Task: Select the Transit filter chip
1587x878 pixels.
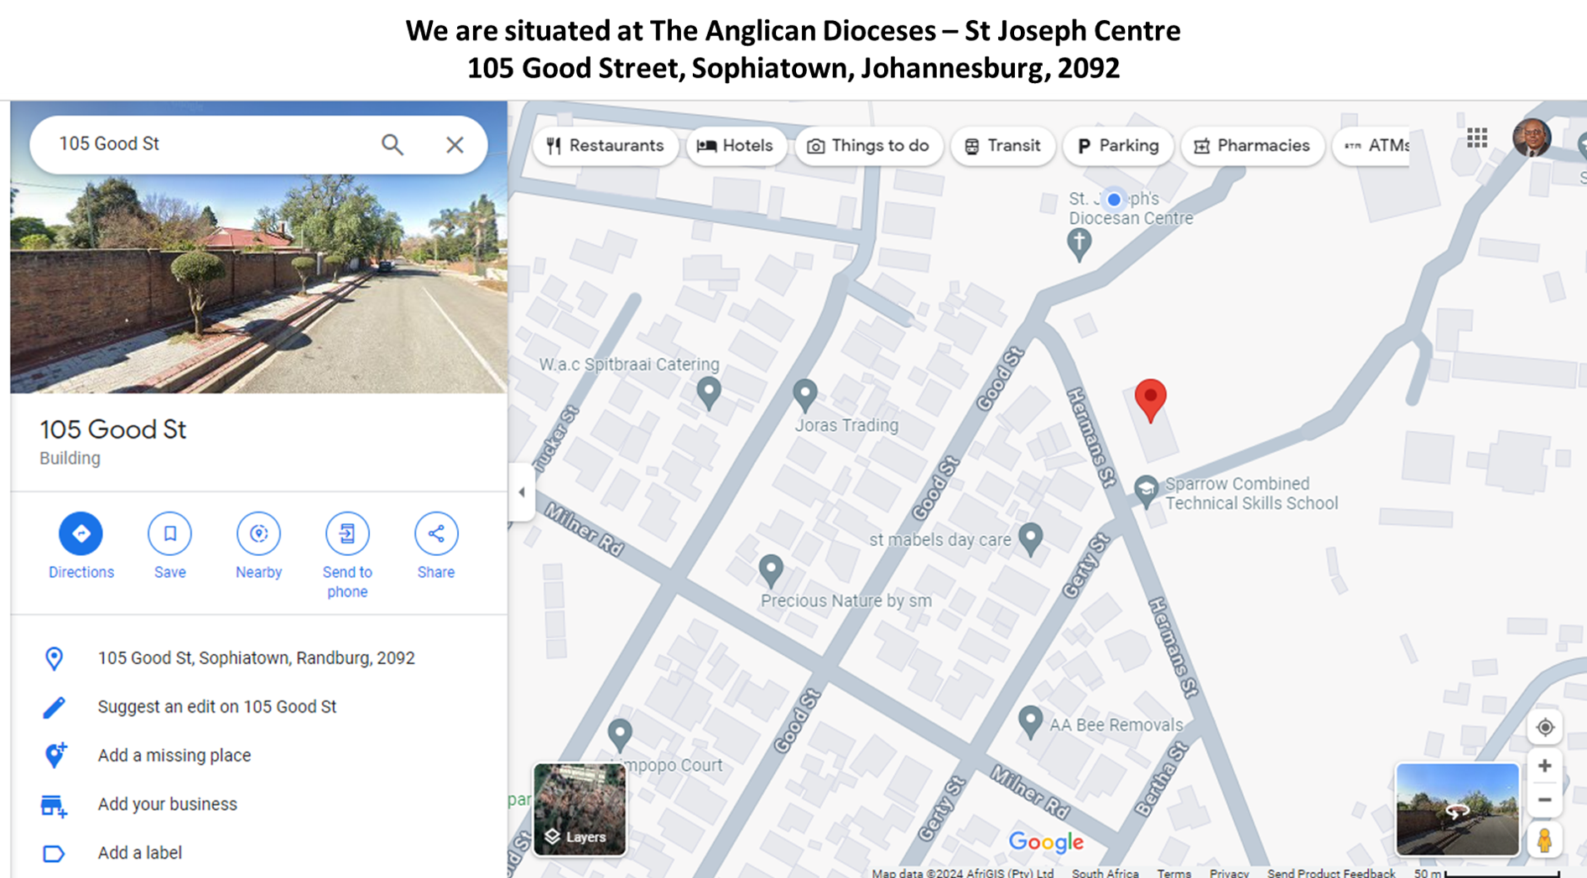Action: point(1002,146)
